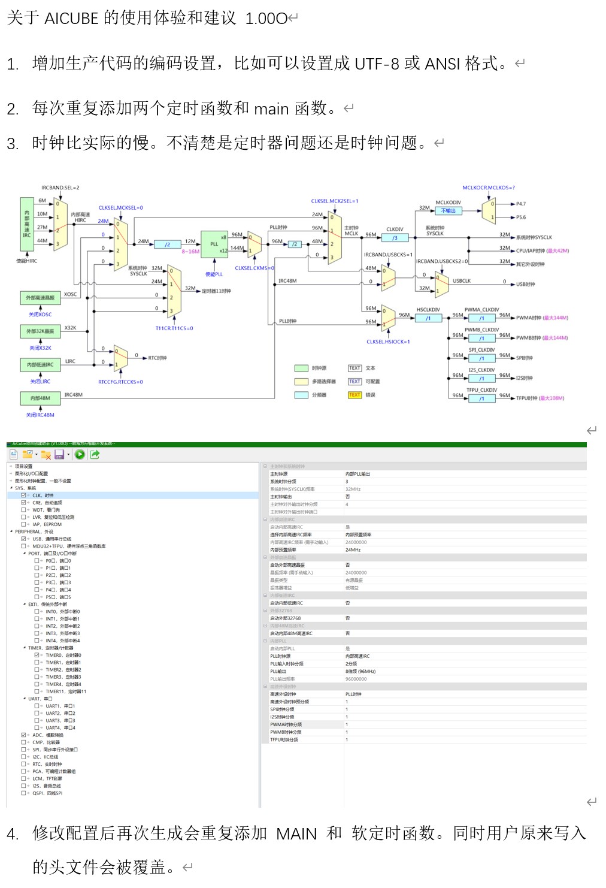Click the green PLL block in diagram
This screenshot has width=606, height=888.
pyautogui.click(x=214, y=244)
